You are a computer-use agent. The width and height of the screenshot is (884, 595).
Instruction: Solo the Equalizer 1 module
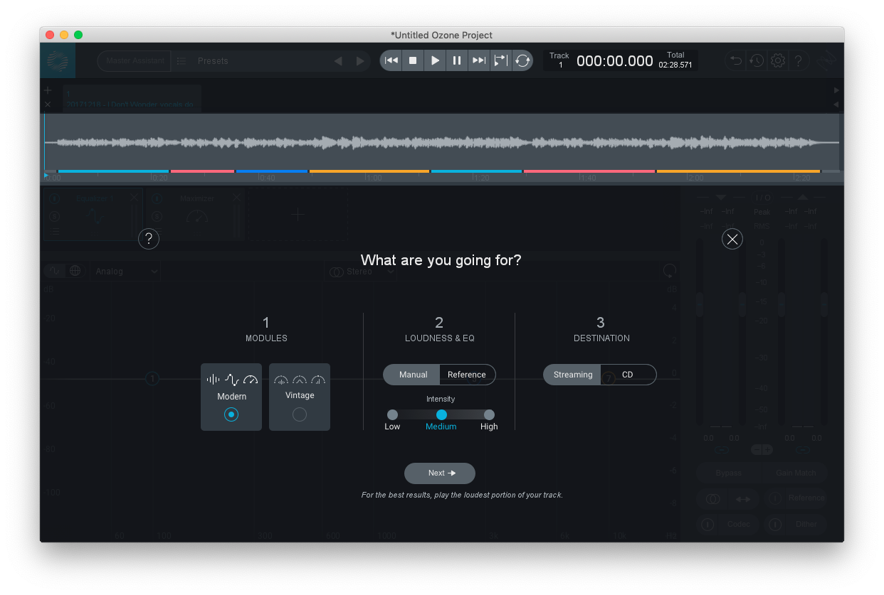(x=55, y=216)
